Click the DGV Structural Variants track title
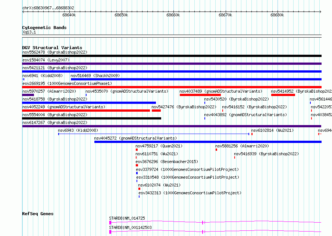The height and width of the screenshot is (236, 332). tap(52, 48)
